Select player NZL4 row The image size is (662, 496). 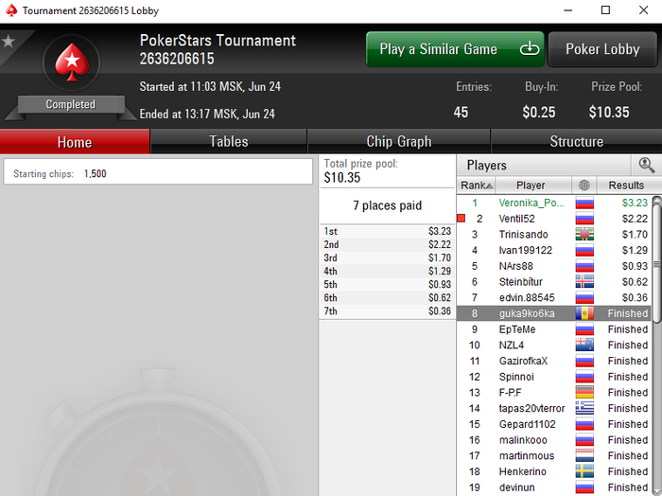click(553, 345)
